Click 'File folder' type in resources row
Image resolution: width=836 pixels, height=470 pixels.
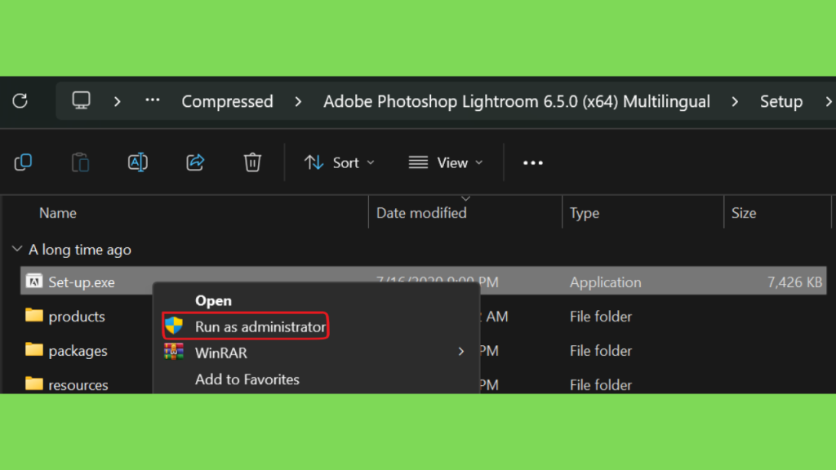pos(600,385)
